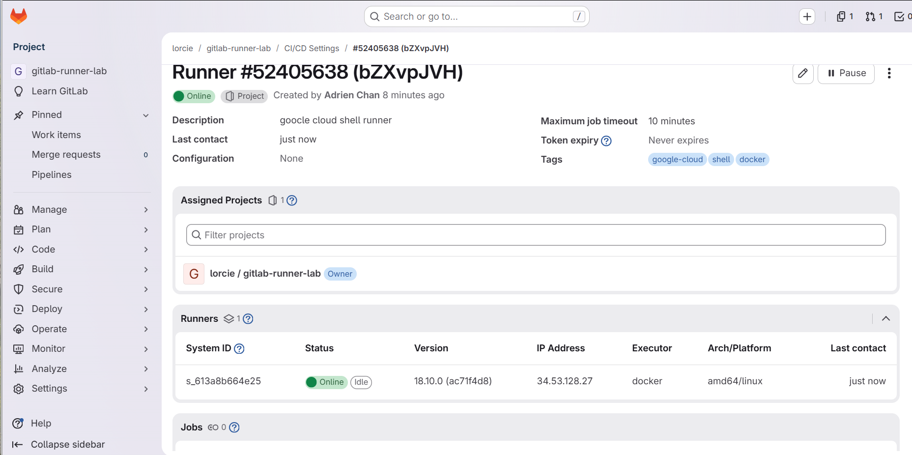Click the docker tag

pyautogui.click(x=752, y=160)
